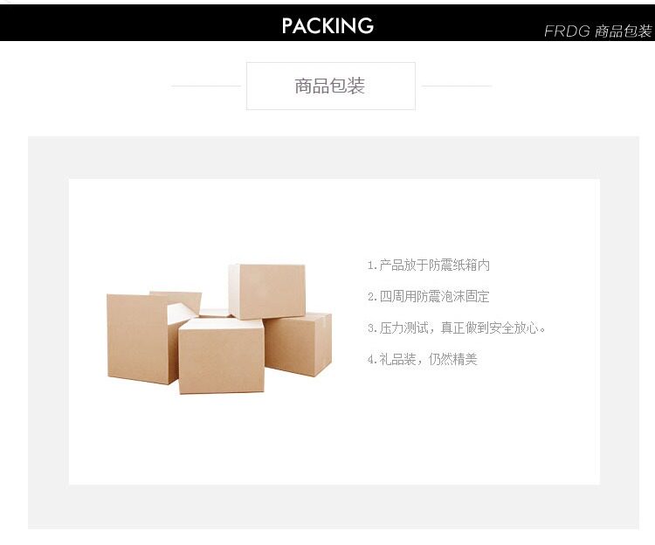Click the line right of 商品包装 heading

(x=457, y=86)
